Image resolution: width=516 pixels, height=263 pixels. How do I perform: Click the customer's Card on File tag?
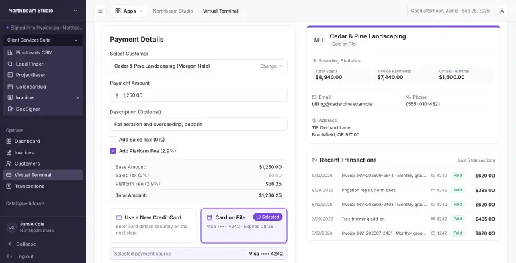[x=343, y=44]
